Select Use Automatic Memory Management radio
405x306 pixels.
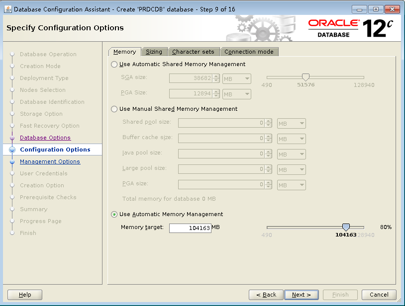tap(114, 214)
